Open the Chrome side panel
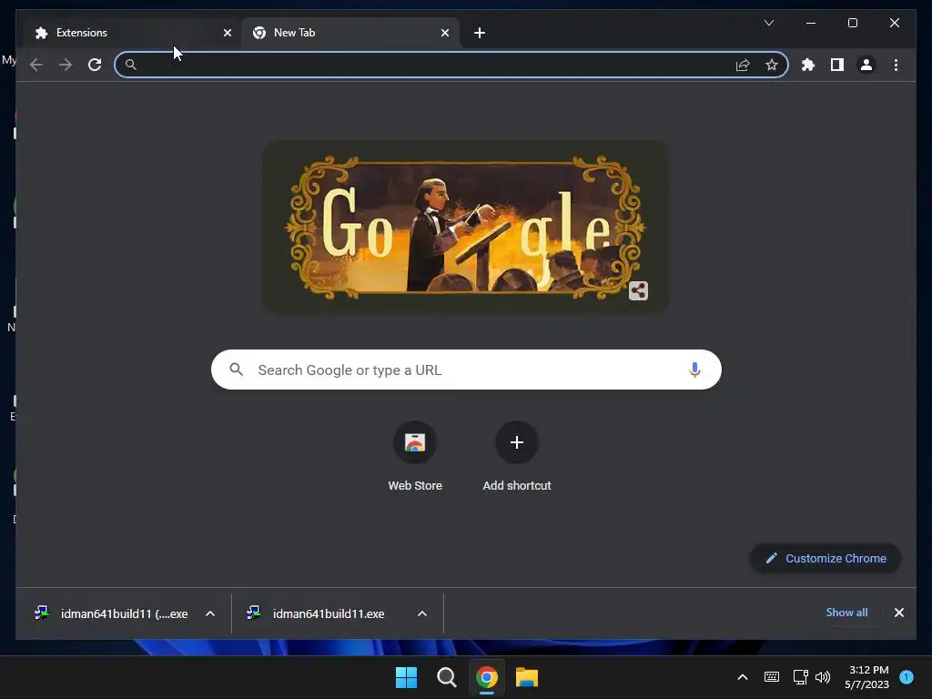 (x=837, y=65)
